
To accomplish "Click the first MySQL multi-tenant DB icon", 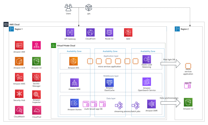I will click(86, 104).
